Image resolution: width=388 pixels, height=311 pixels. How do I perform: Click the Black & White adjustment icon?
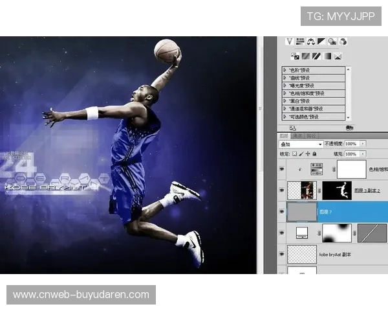tap(321, 42)
